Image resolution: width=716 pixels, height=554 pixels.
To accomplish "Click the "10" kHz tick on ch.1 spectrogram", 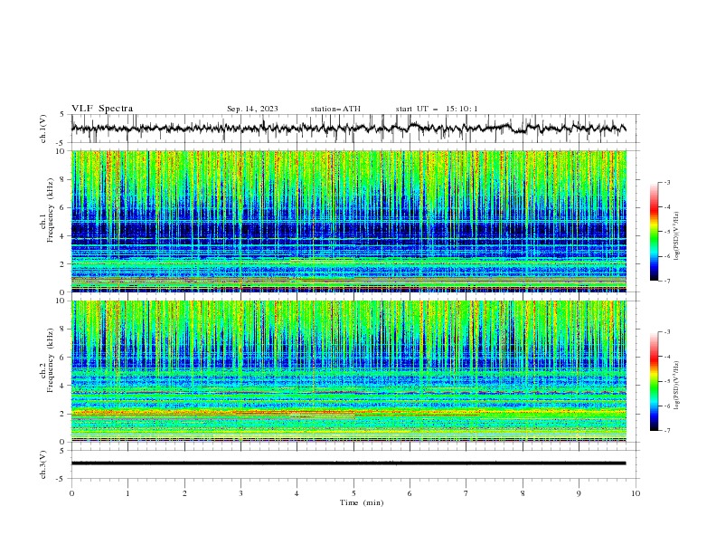I will (x=62, y=151).
